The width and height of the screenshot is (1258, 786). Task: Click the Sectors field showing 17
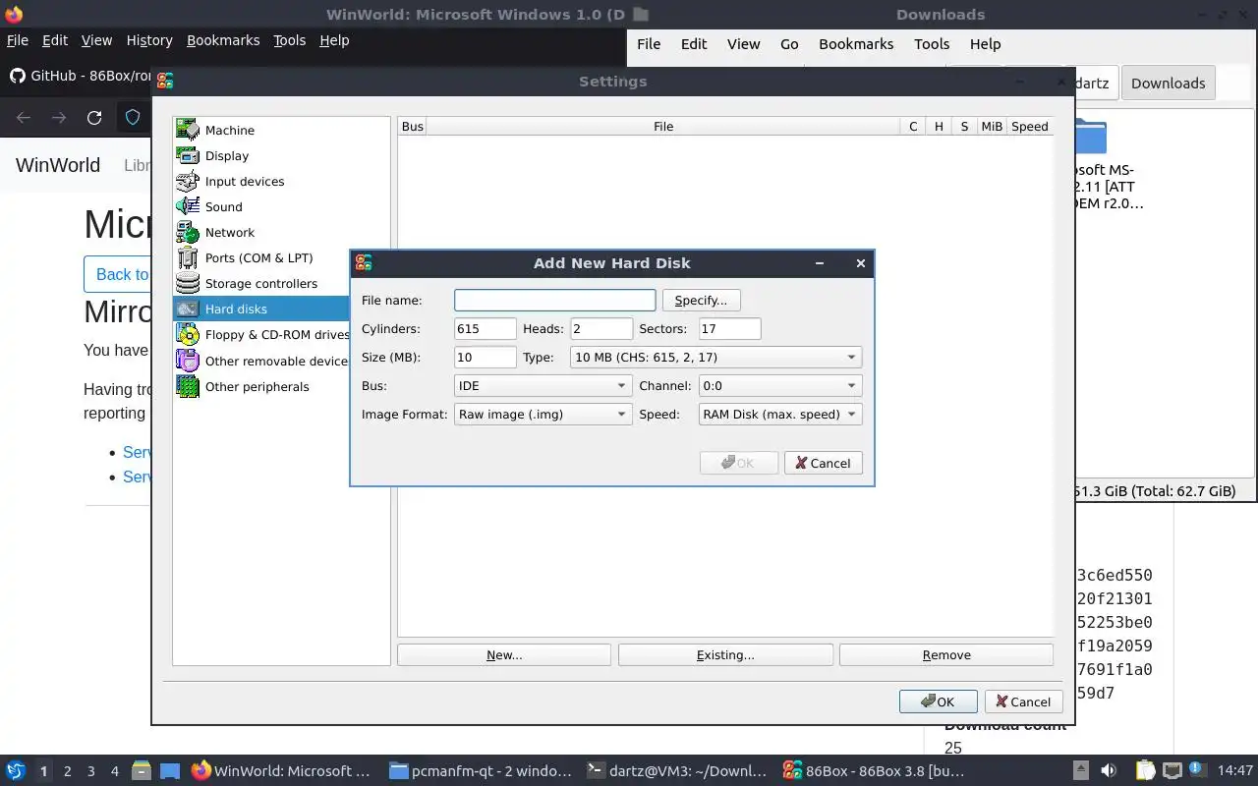(x=729, y=329)
